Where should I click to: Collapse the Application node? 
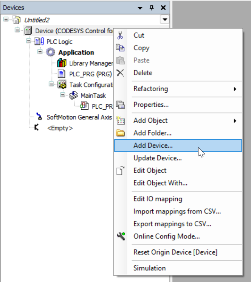click(40, 51)
